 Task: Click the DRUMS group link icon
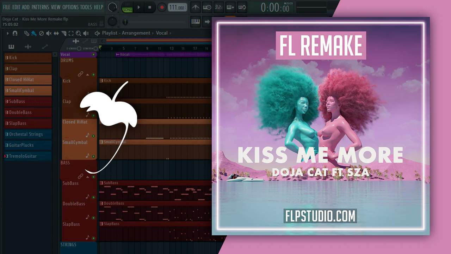click(80, 74)
